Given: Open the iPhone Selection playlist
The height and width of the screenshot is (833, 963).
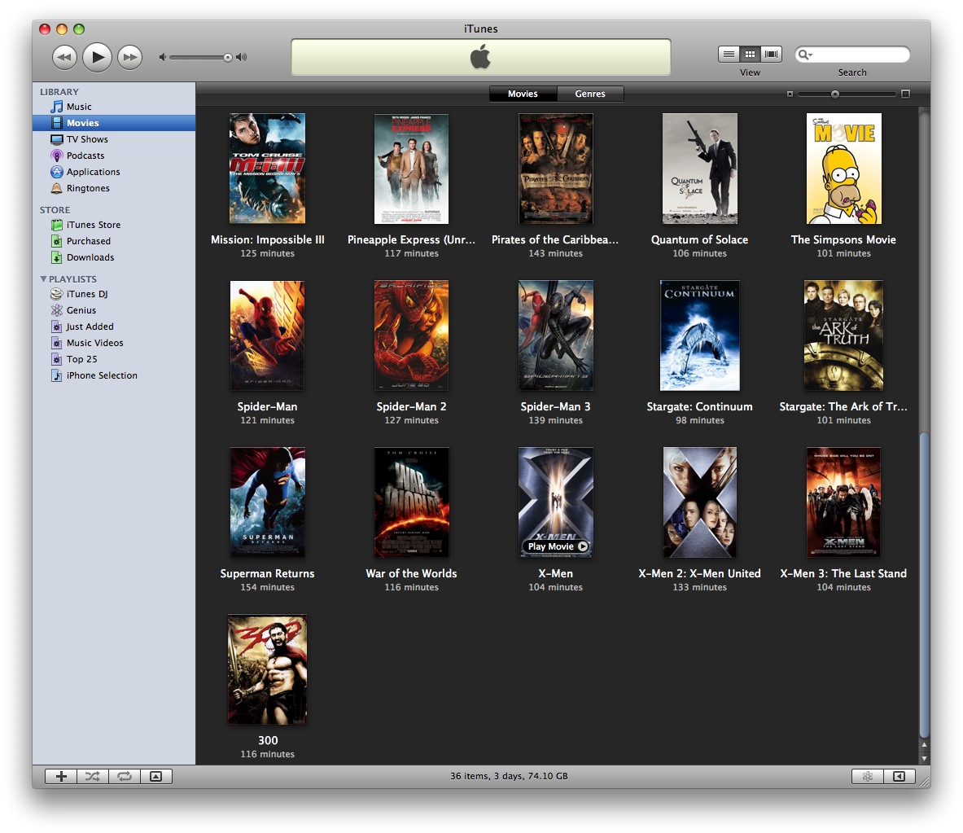Looking at the screenshot, I should click(114, 375).
